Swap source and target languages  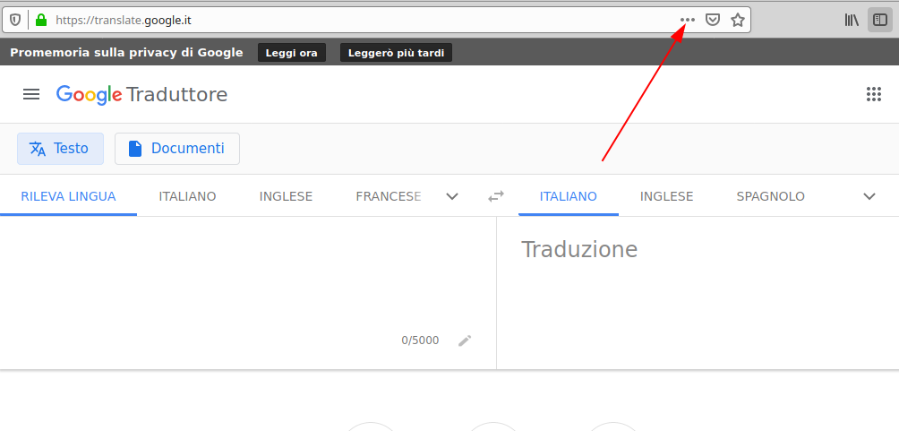496,196
